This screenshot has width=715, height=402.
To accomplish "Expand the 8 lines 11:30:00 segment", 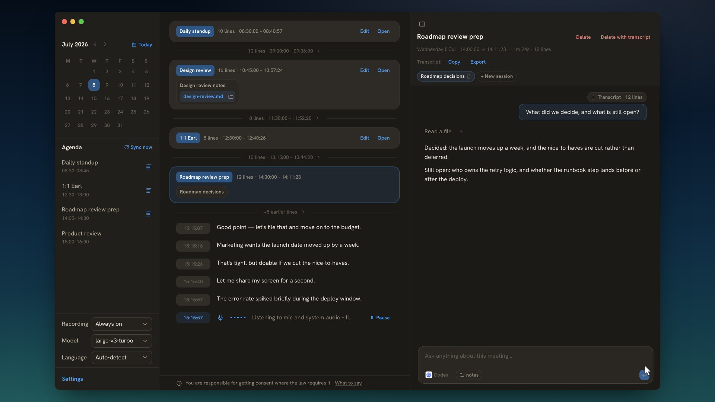I will click(x=284, y=118).
